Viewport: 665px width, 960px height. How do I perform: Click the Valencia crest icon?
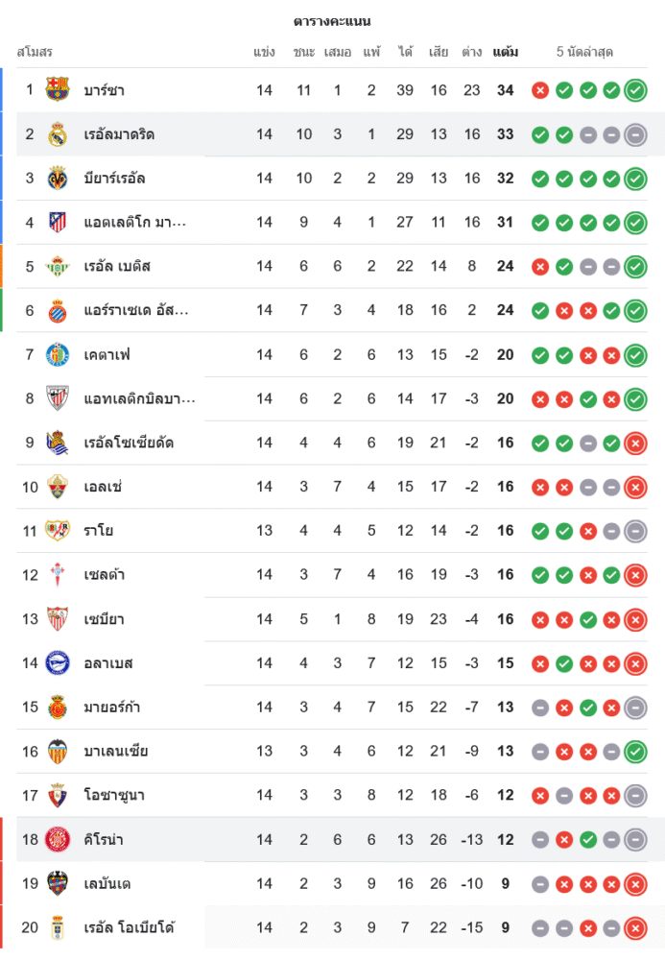[58, 752]
